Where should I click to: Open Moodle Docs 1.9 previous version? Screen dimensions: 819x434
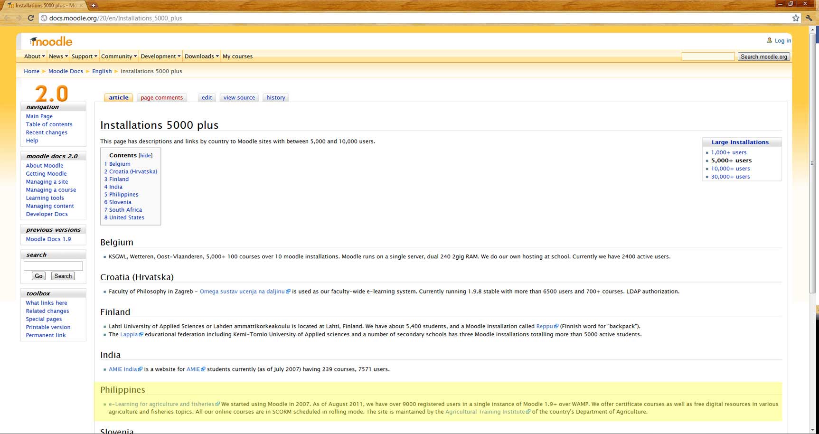point(48,239)
